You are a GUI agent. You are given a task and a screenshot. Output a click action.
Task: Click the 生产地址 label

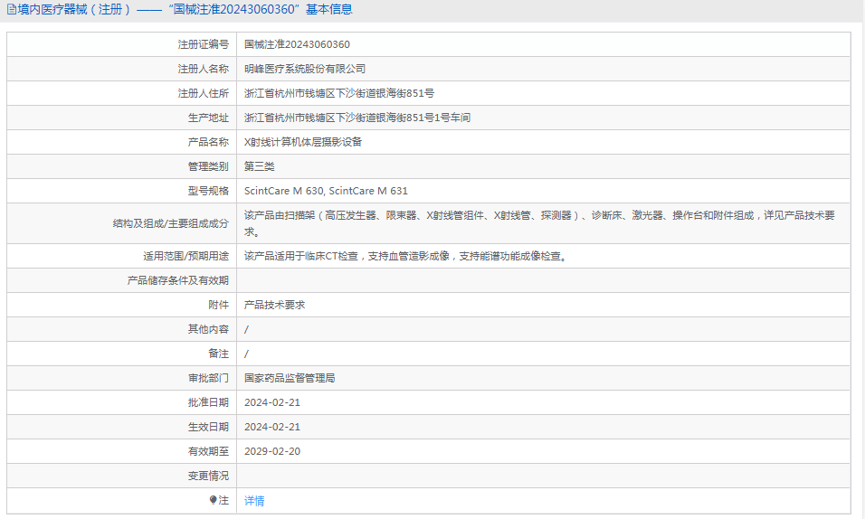(x=208, y=118)
